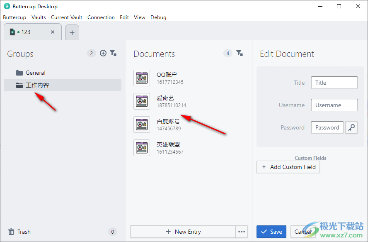Save the document
Image resolution: width=368 pixels, height=242 pixels.
coord(271,232)
